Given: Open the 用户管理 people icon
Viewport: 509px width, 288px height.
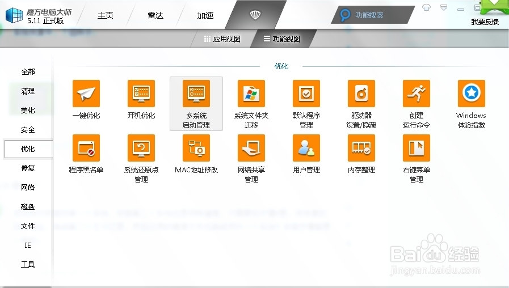Looking at the screenshot, I should click(306, 148).
